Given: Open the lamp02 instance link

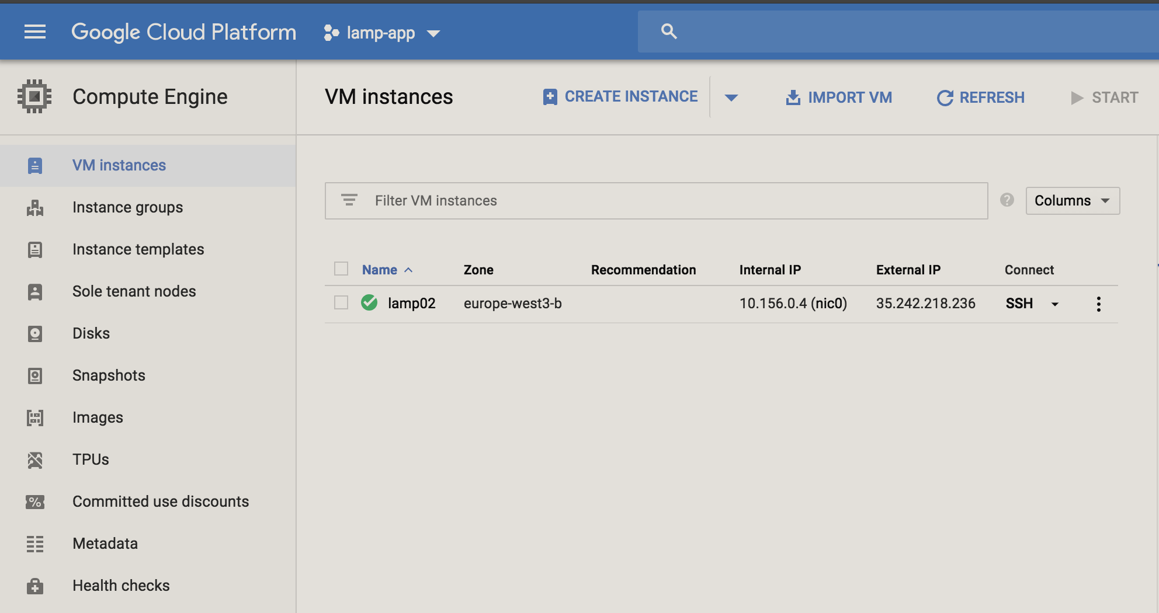Looking at the screenshot, I should (x=412, y=304).
